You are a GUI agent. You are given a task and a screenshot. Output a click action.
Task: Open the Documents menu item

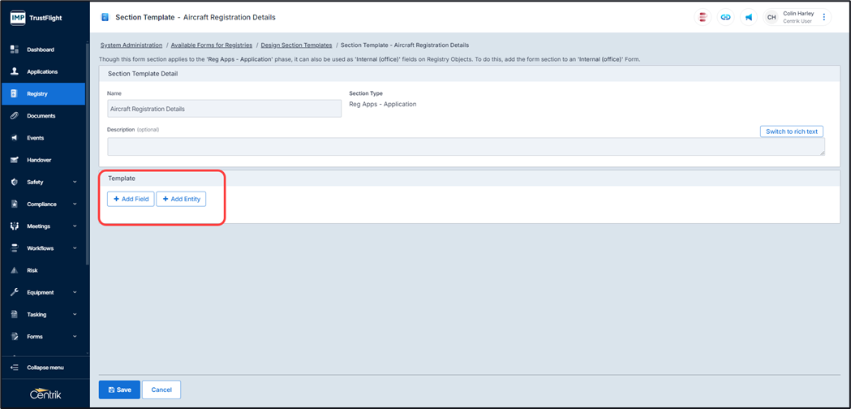click(x=43, y=116)
